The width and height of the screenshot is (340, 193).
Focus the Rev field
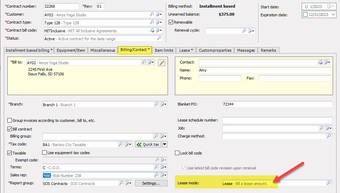click(100, 6)
